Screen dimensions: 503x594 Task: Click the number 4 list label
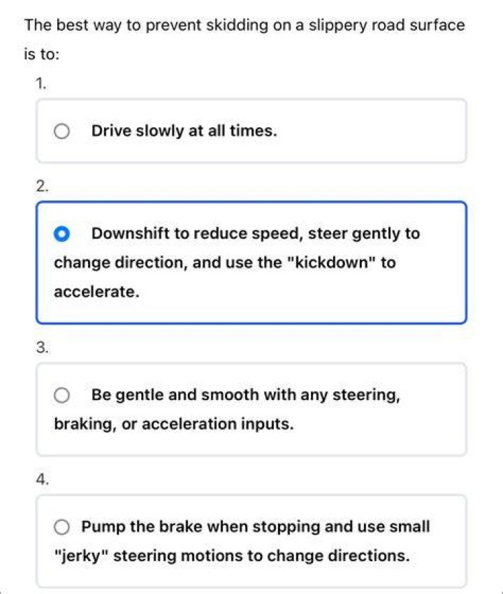[42, 480]
